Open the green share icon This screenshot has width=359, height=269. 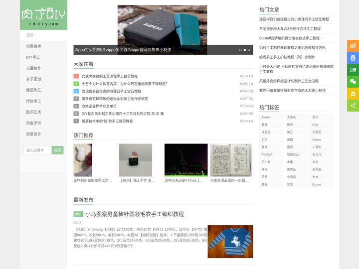point(353,106)
